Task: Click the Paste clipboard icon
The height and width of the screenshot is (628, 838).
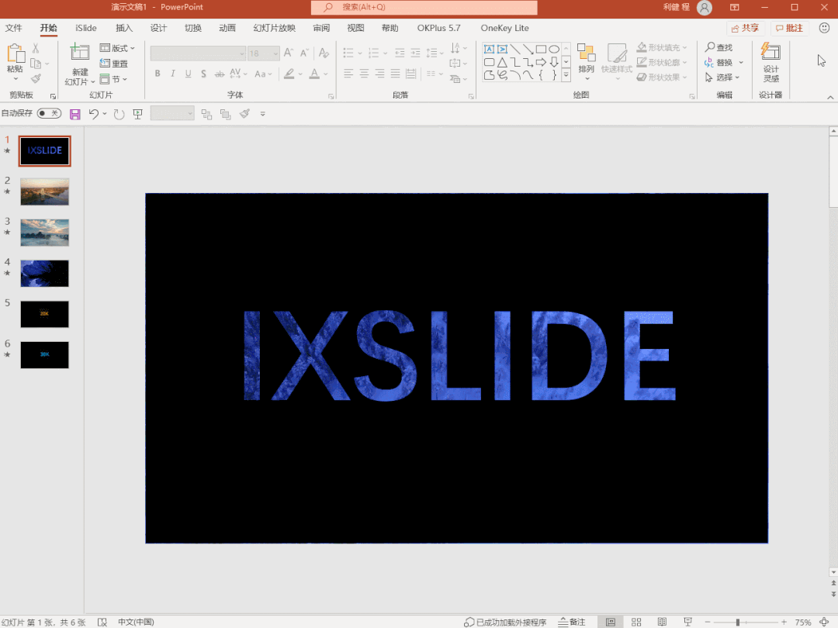Action: [x=16, y=53]
